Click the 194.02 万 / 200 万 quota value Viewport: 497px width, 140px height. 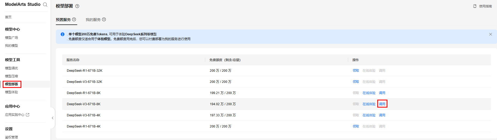tap(223, 104)
